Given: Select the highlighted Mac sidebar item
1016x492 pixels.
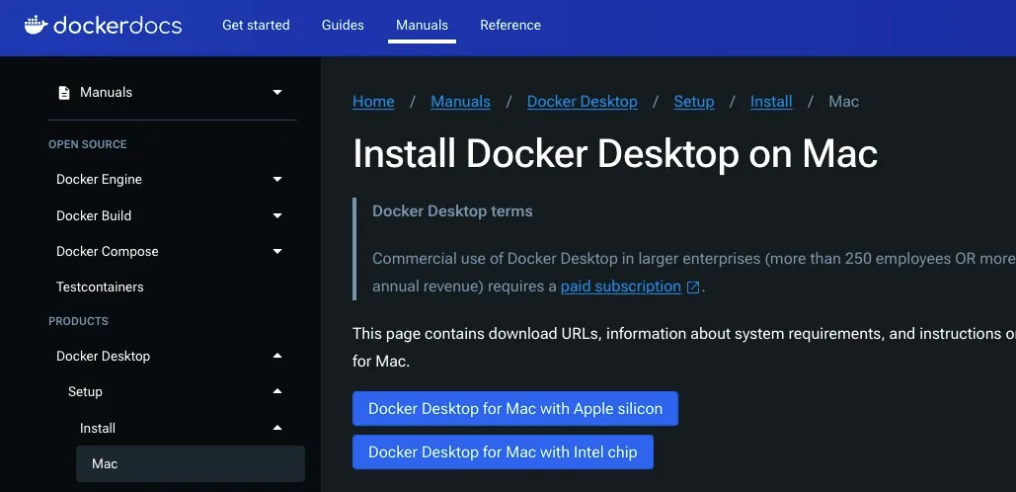Looking at the screenshot, I should (191, 463).
